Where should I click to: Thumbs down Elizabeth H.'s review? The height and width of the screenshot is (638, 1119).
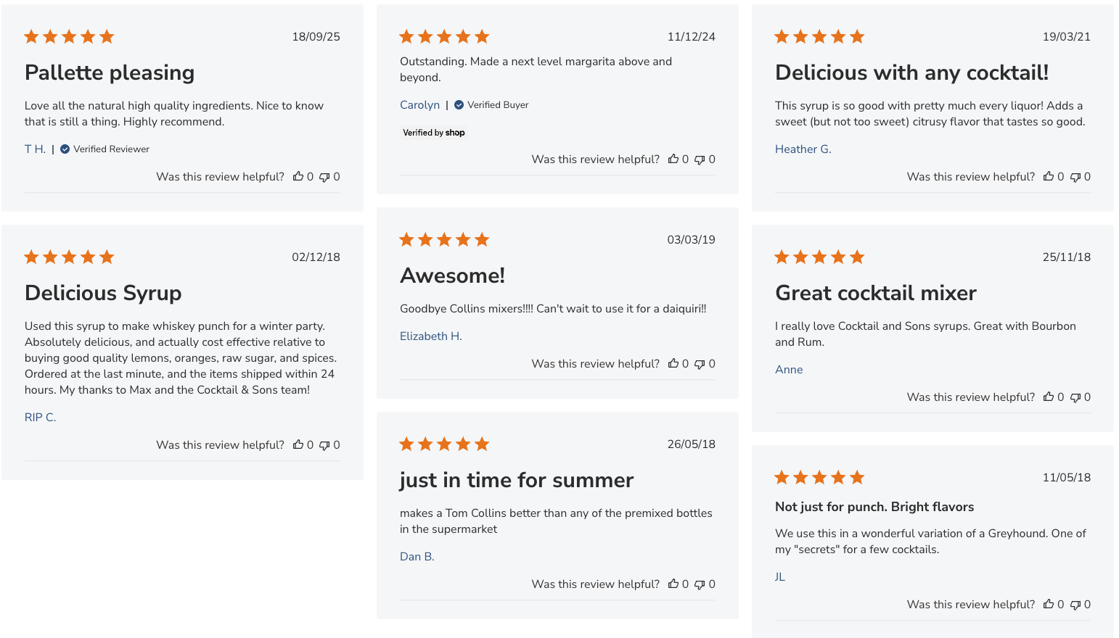[700, 364]
